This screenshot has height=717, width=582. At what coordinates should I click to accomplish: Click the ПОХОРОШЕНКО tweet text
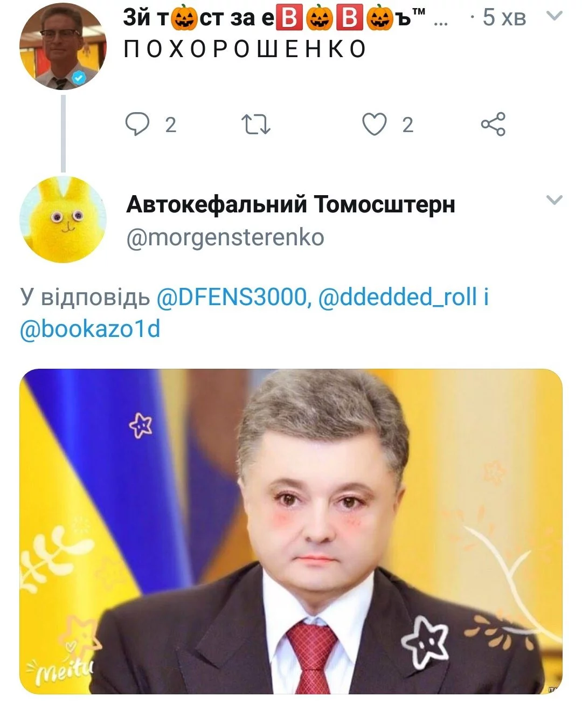point(245,49)
